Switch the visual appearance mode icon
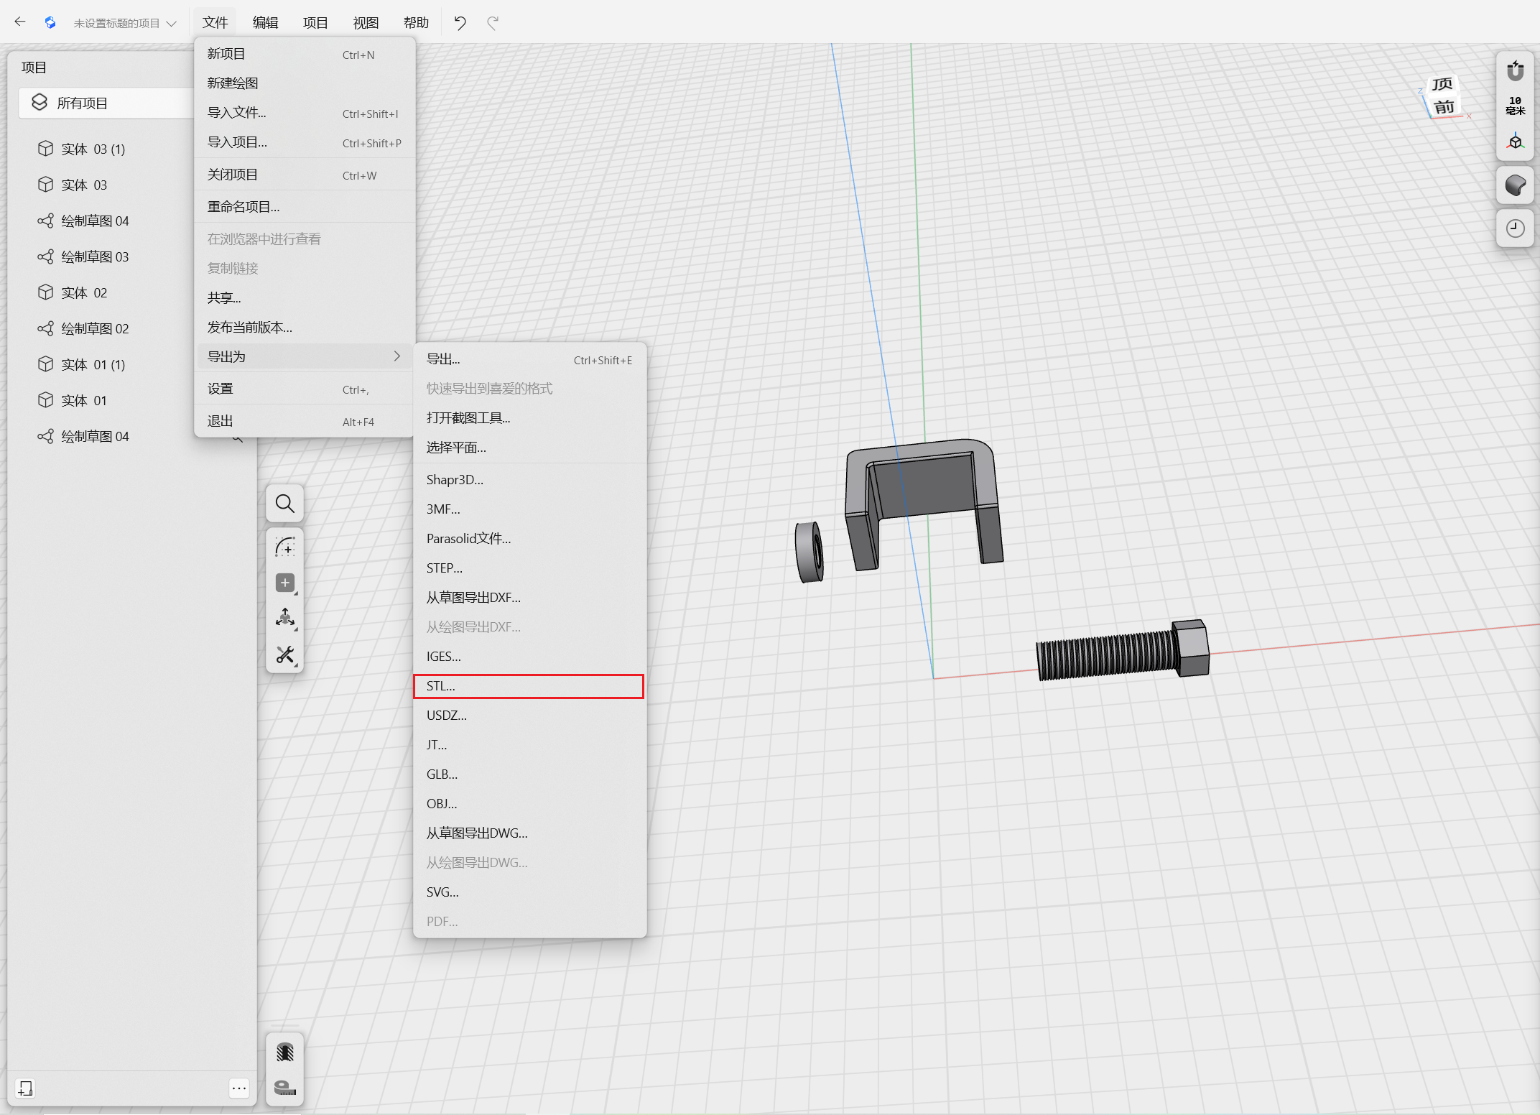1540x1115 pixels. tap(1516, 185)
